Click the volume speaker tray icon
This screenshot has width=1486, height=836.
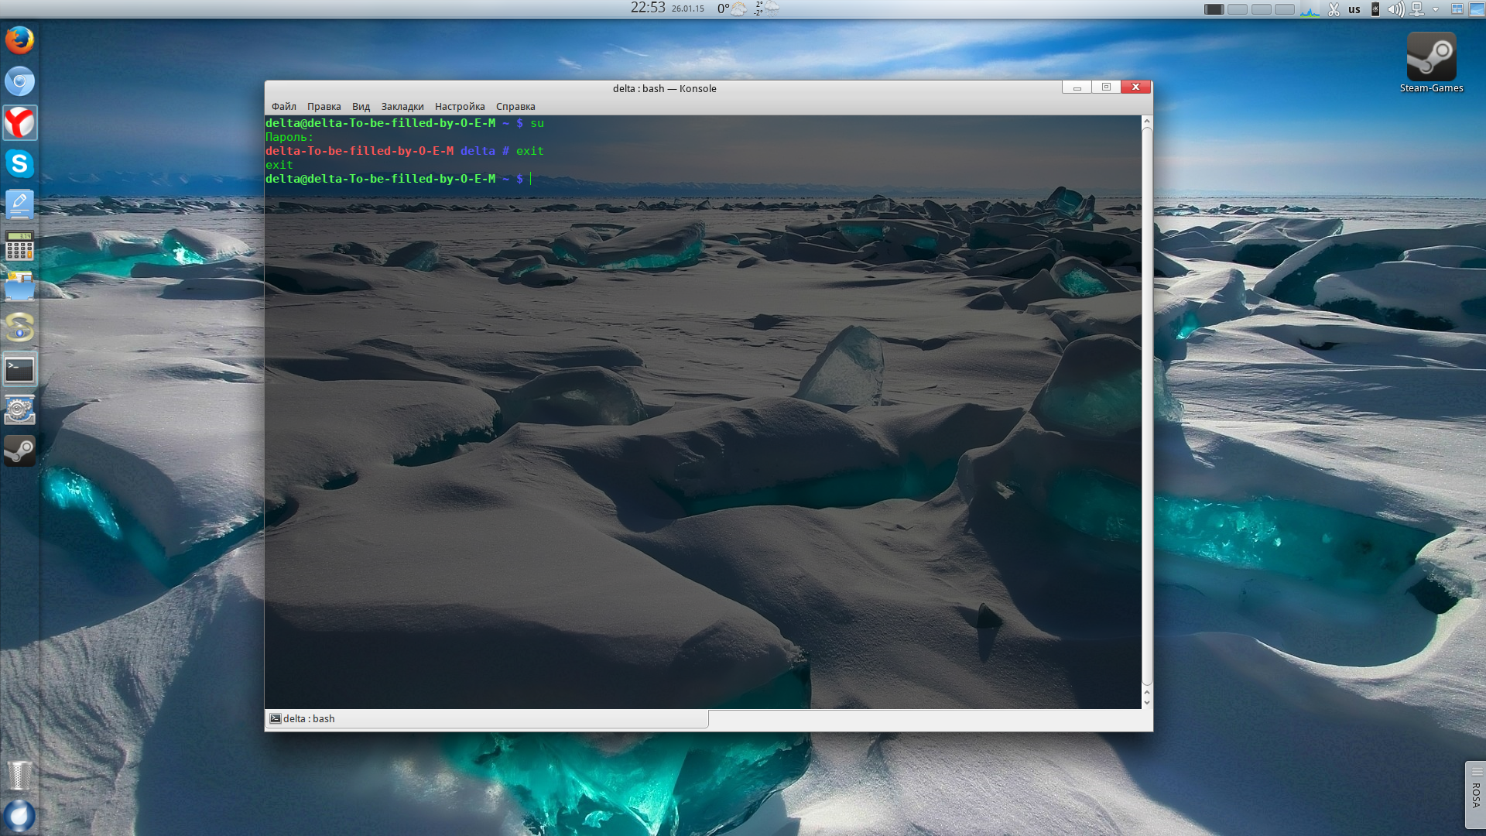1395,9
